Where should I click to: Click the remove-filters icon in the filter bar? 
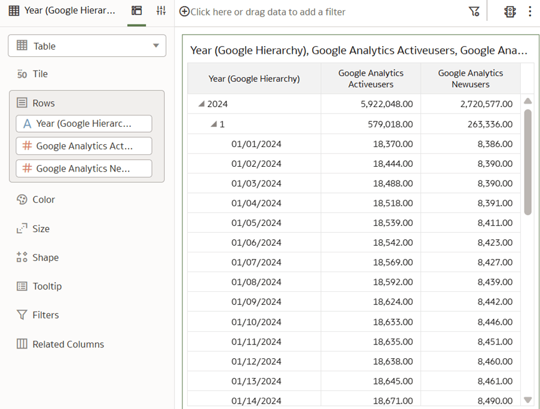pyautogui.click(x=475, y=11)
